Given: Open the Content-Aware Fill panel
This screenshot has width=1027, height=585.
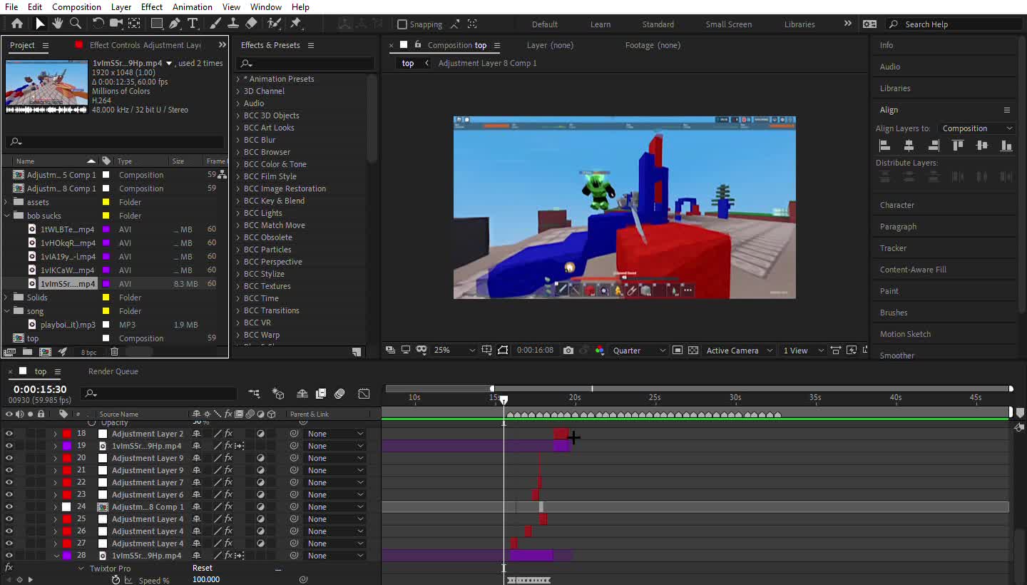Looking at the screenshot, I should point(913,270).
